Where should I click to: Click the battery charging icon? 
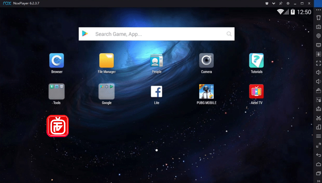pos(293,12)
